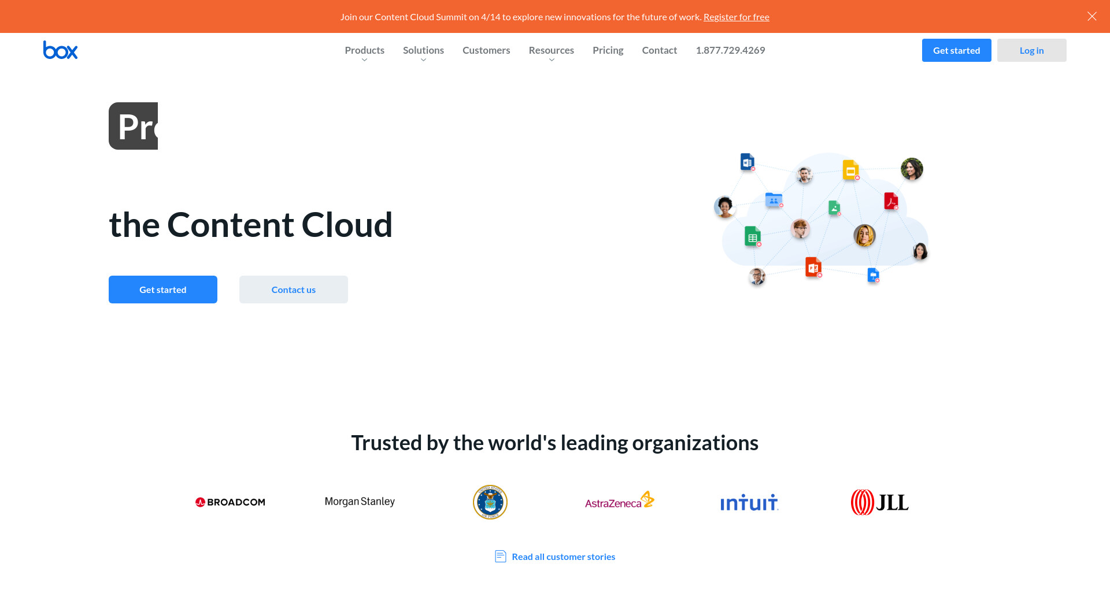Expand the Solutions dropdown menu
Image resolution: width=1110 pixels, height=601 pixels.
[x=423, y=51]
